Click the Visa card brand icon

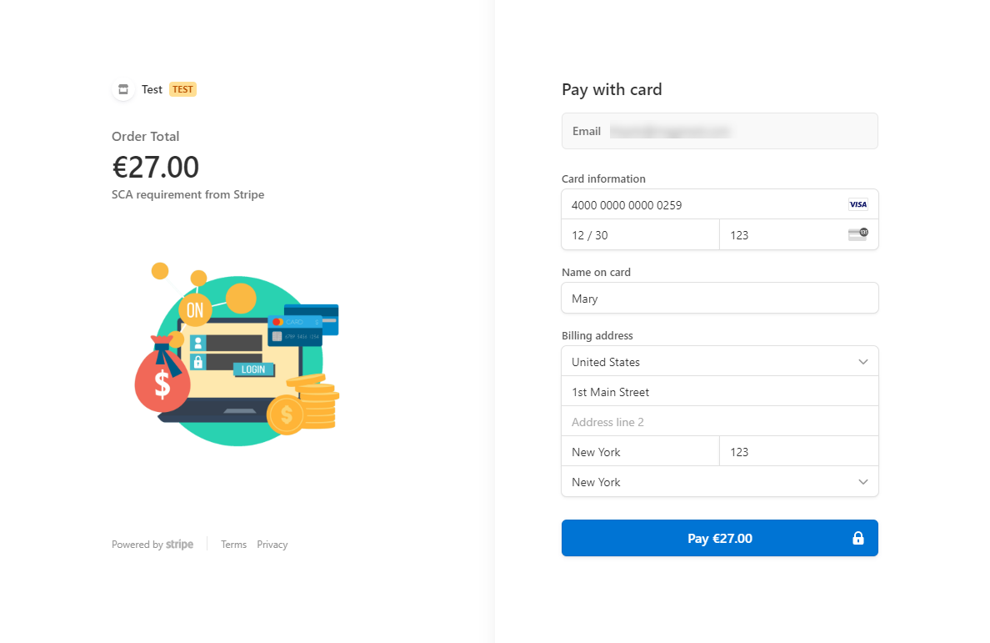click(857, 204)
